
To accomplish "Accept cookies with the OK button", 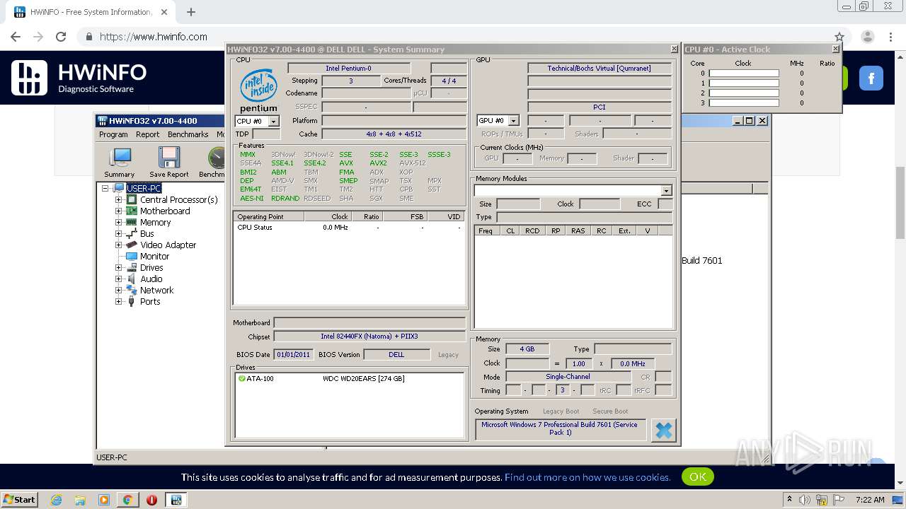I will tap(698, 476).
